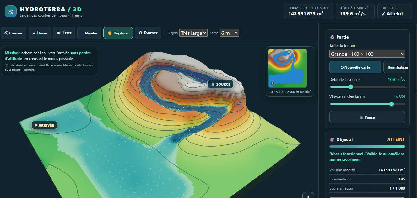Pause the simulation

point(367,117)
